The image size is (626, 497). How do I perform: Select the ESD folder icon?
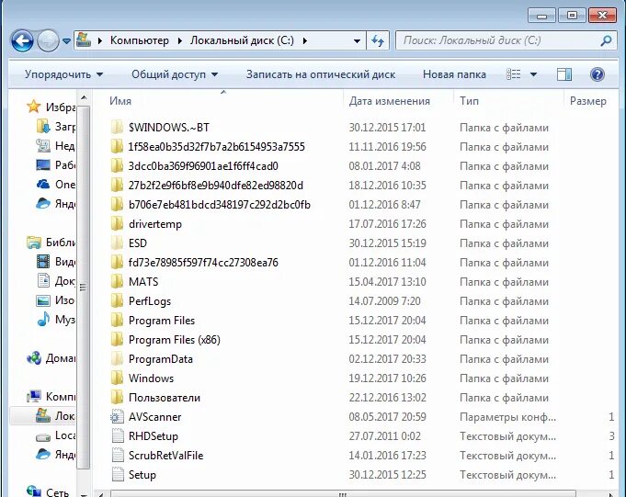(x=117, y=243)
